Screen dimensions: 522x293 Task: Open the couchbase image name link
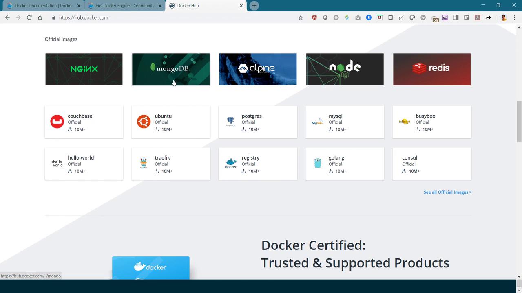80,116
